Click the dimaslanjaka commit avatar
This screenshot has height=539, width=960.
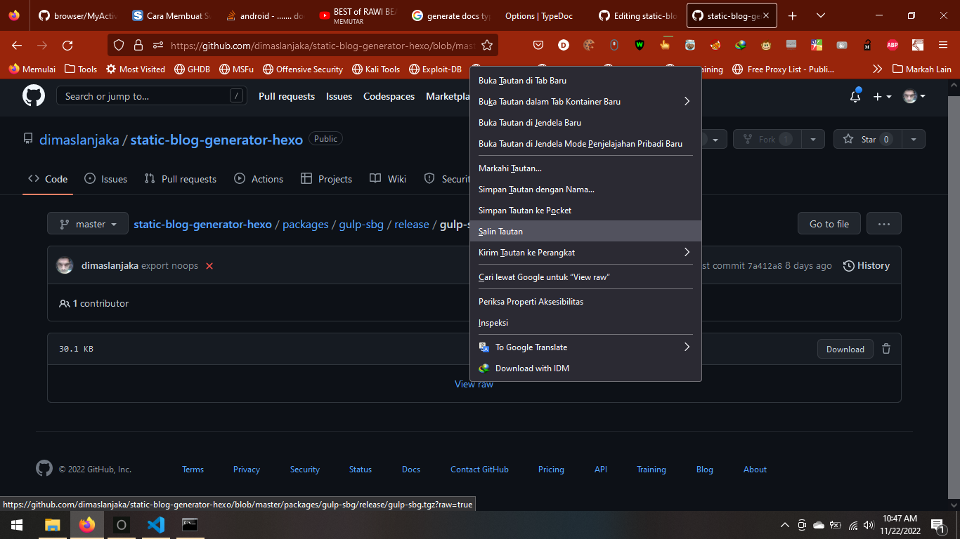click(x=65, y=265)
